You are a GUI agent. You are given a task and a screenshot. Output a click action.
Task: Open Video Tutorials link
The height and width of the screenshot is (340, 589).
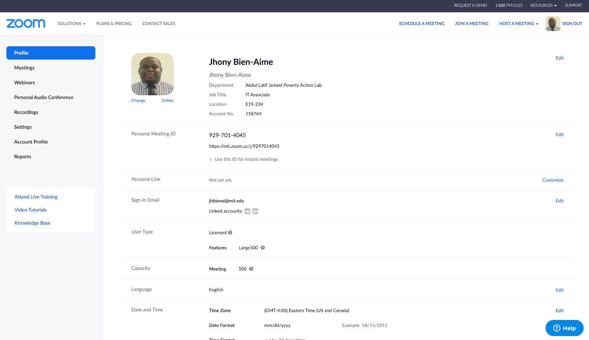[x=31, y=210]
